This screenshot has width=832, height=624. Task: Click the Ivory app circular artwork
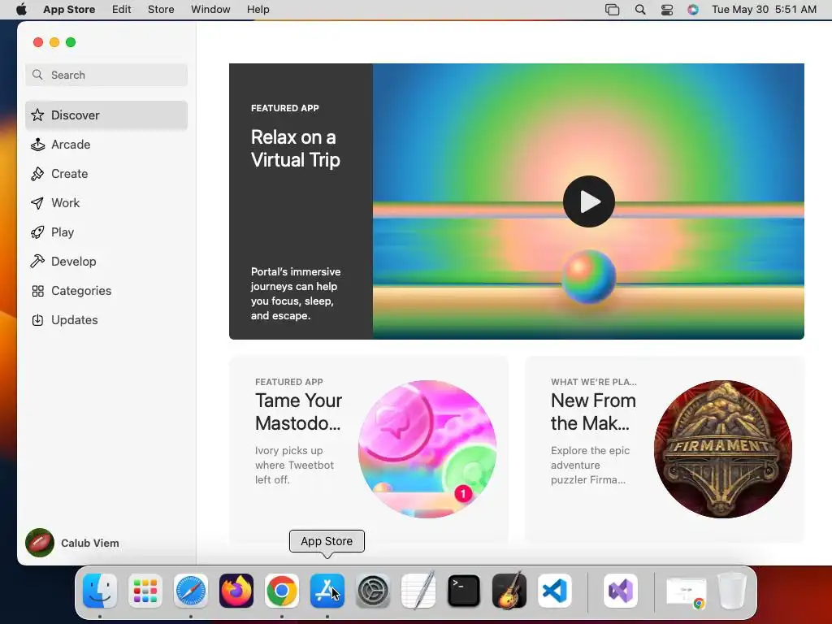click(x=427, y=448)
